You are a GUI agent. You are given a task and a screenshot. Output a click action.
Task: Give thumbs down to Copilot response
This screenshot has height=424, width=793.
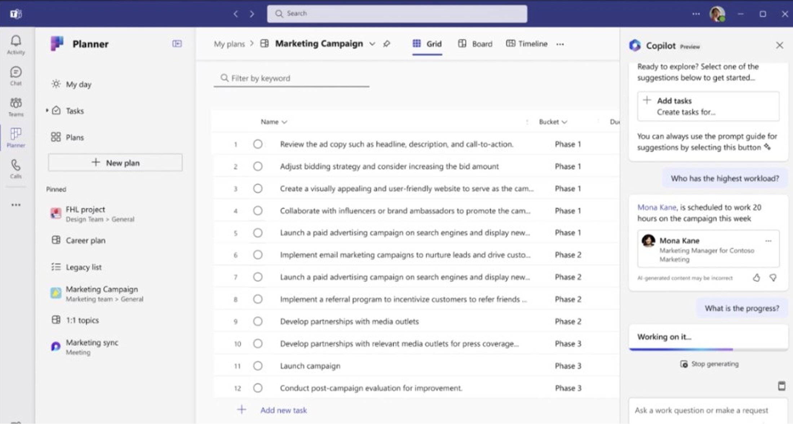773,278
